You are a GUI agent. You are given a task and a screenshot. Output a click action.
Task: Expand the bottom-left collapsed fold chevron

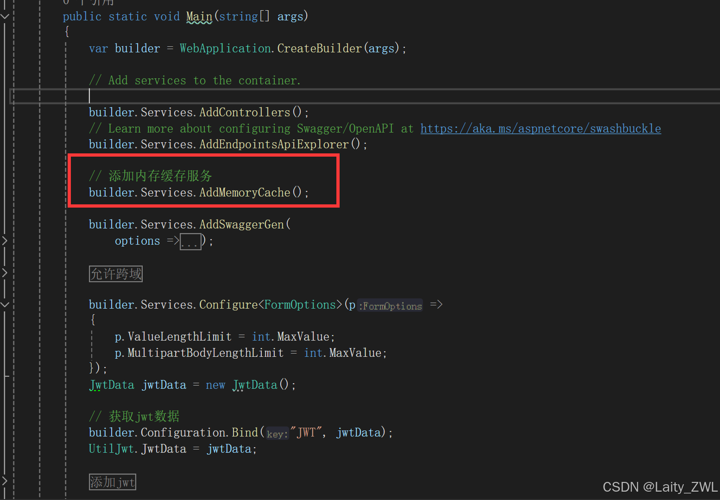click(5, 480)
